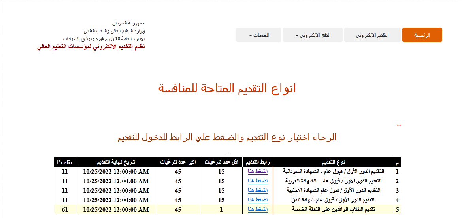Screen dimensions: 462x222
Task: Click row text قبول عام الشهادة العربية
Action: 333,181
